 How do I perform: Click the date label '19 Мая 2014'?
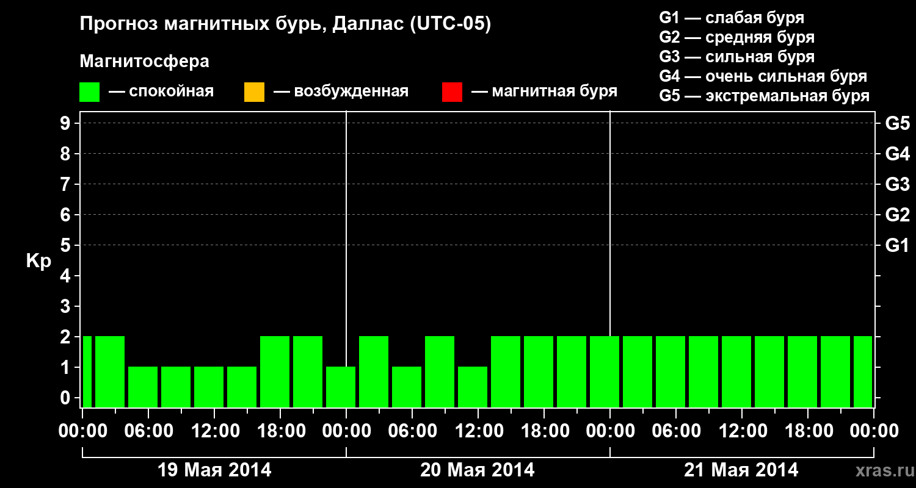pos(214,470)
